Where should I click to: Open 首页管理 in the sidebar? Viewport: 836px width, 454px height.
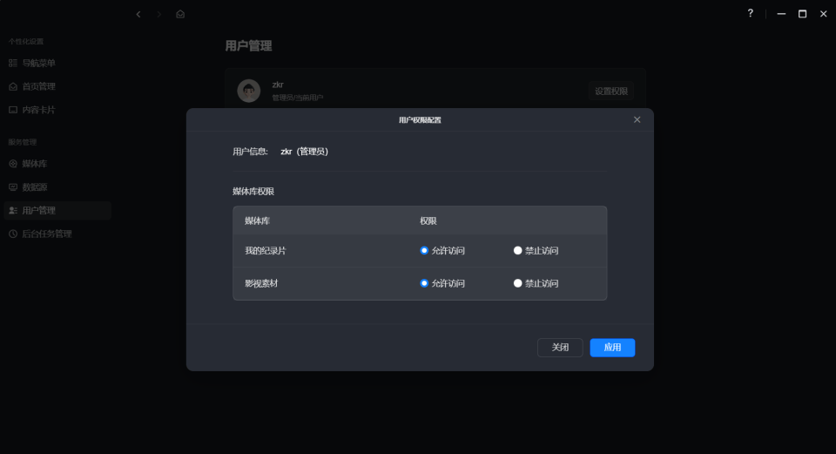coord(57,86)
